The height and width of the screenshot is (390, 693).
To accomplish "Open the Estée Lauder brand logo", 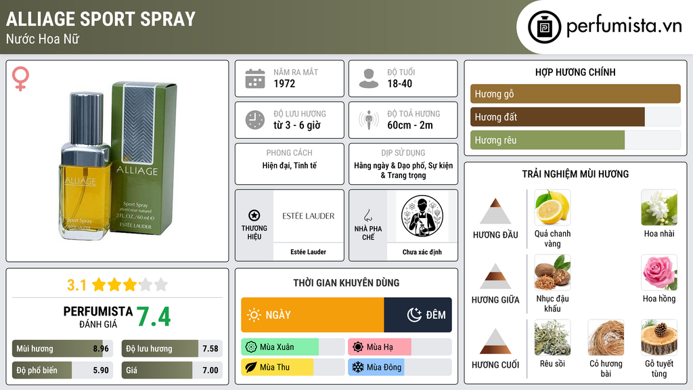I will pyautogui.click(x=308, y=216).
